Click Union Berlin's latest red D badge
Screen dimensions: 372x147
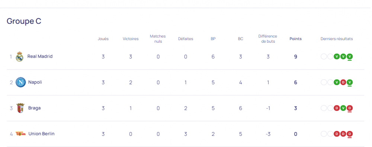click(350, 134)
